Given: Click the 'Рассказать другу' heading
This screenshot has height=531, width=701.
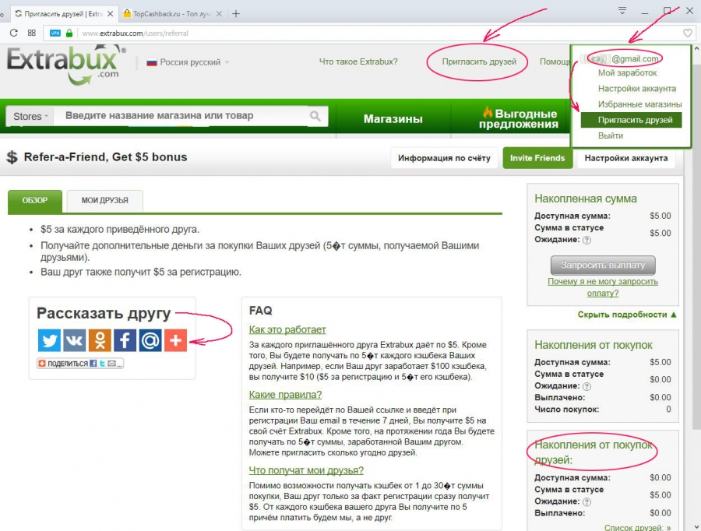Looking at the screenshot, I should click(x=104, y=313).
